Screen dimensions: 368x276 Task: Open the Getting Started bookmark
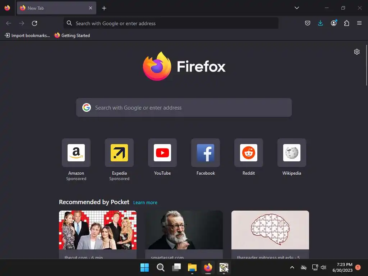(x=72, y=36)
